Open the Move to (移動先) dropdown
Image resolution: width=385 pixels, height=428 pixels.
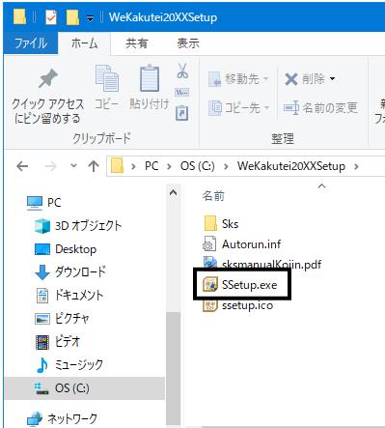coord(238,79)
